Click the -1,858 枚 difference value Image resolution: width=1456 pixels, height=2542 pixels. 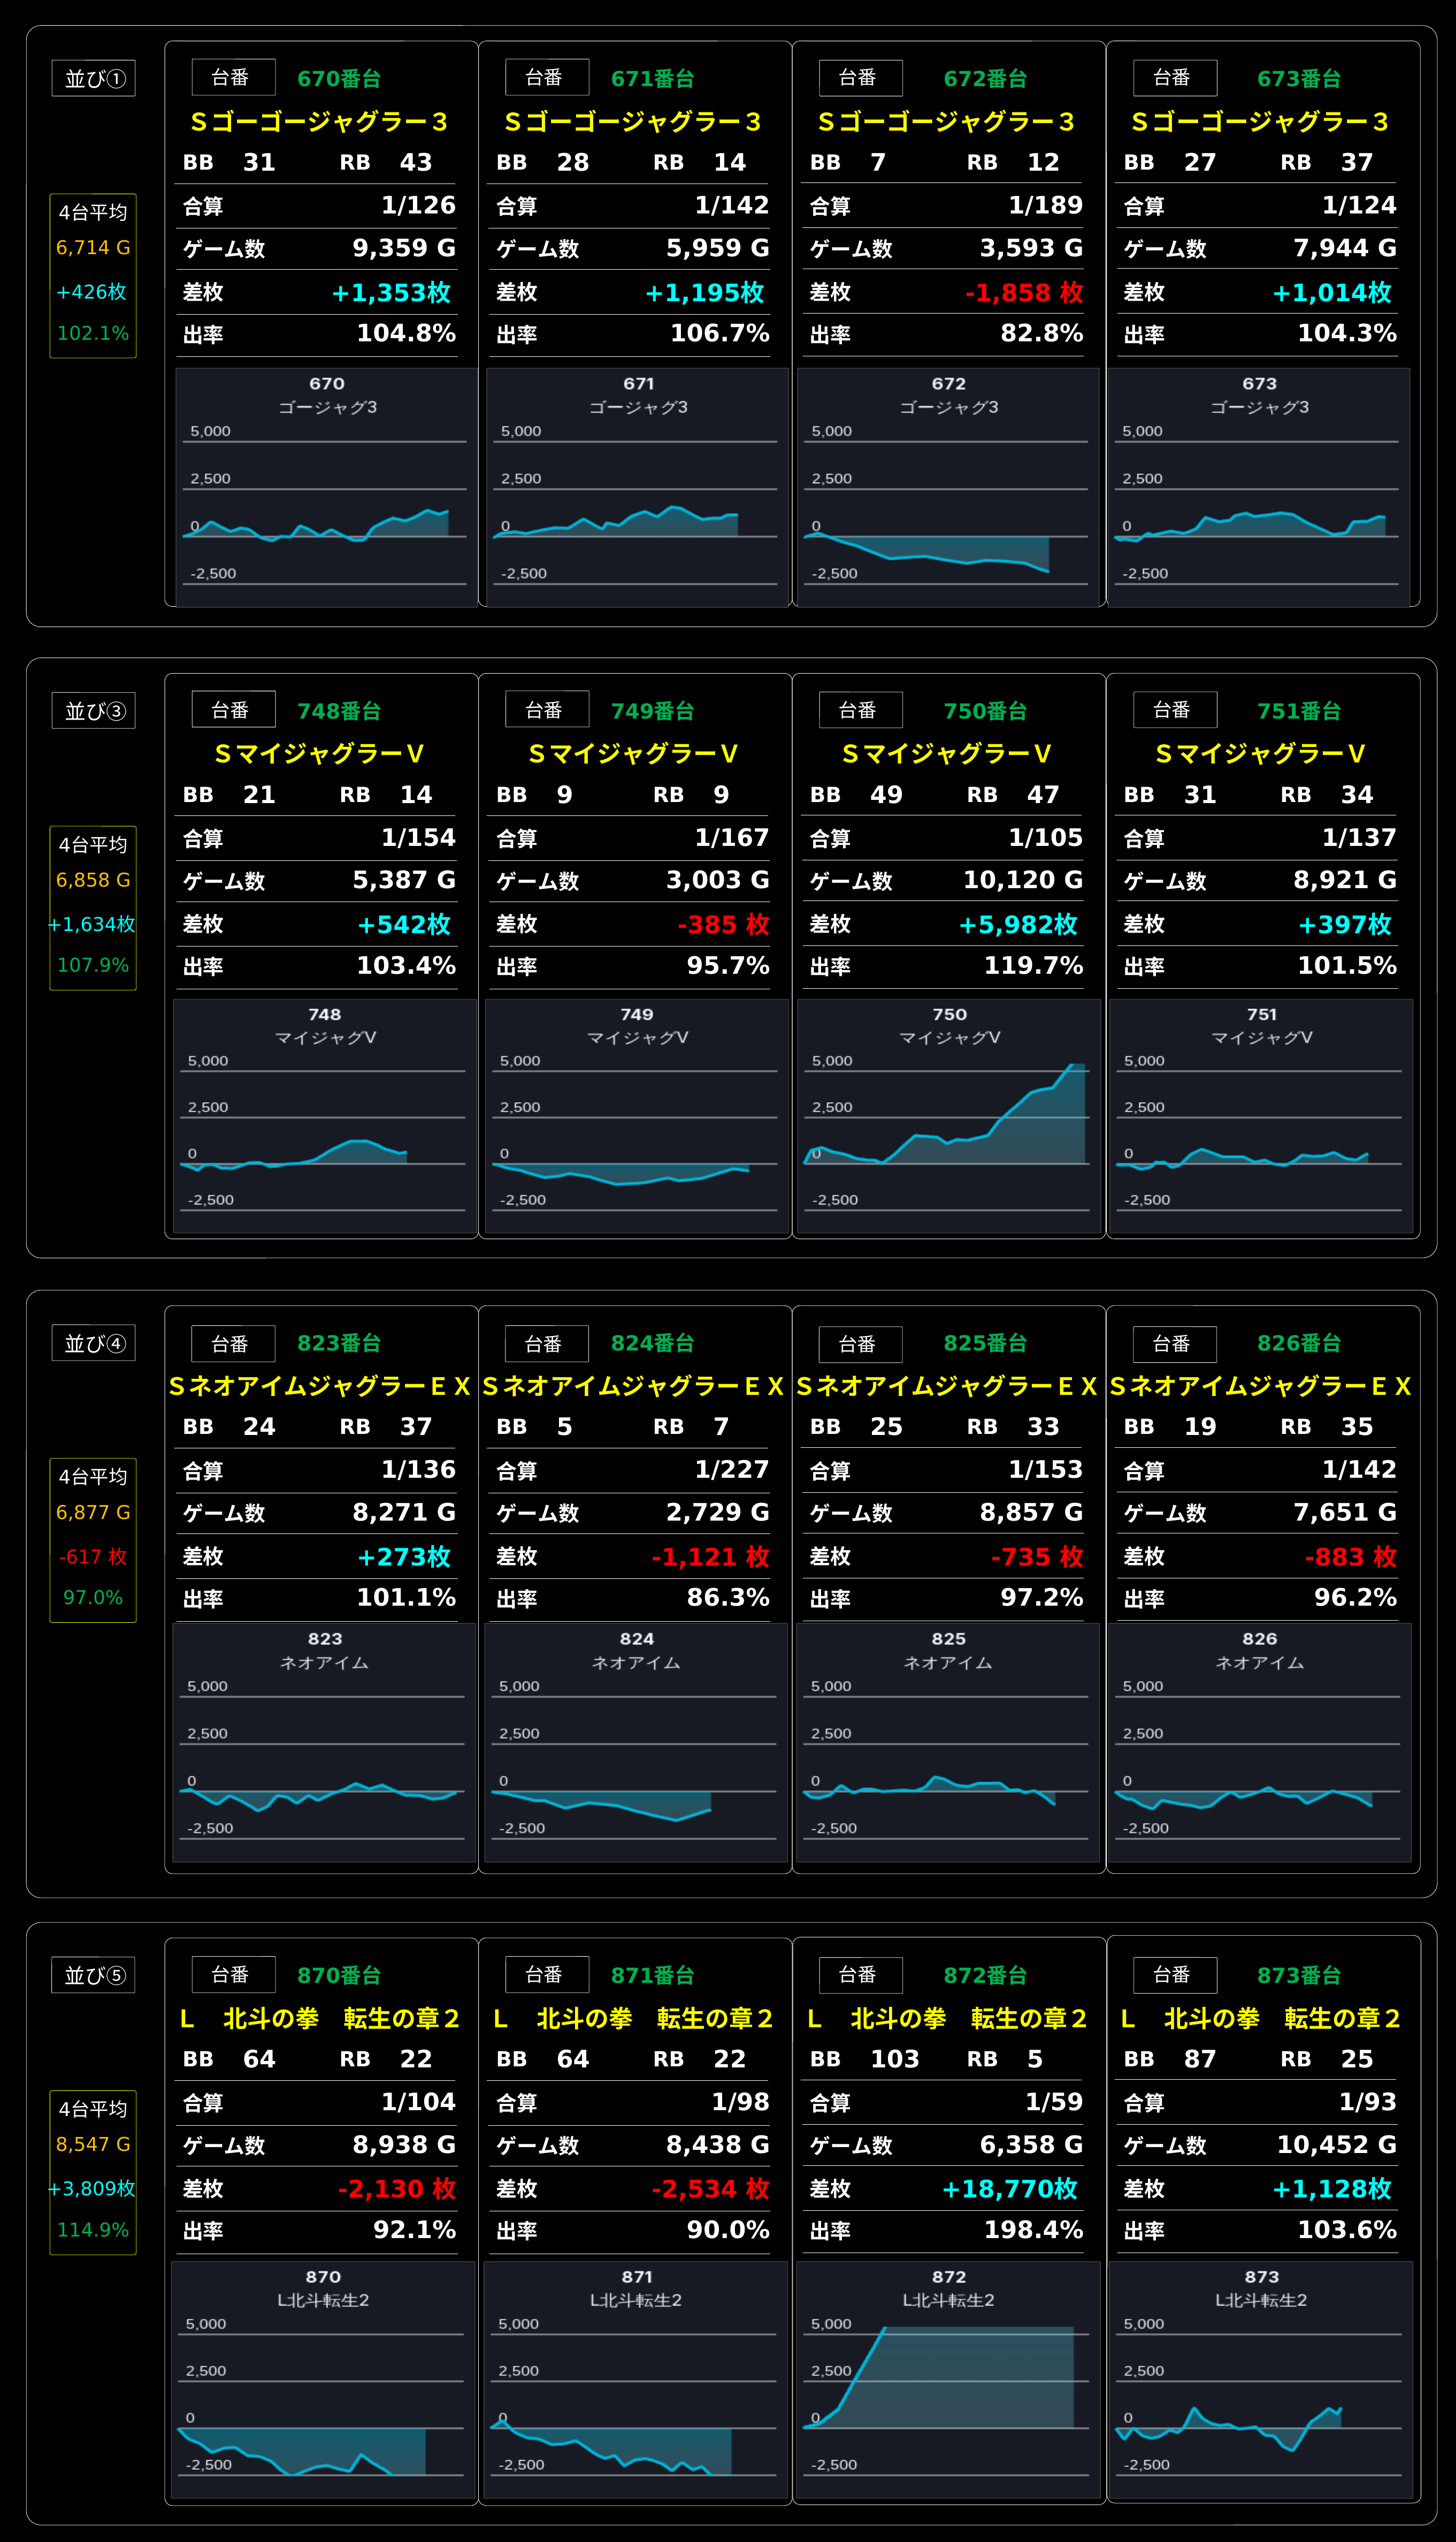1024,293
